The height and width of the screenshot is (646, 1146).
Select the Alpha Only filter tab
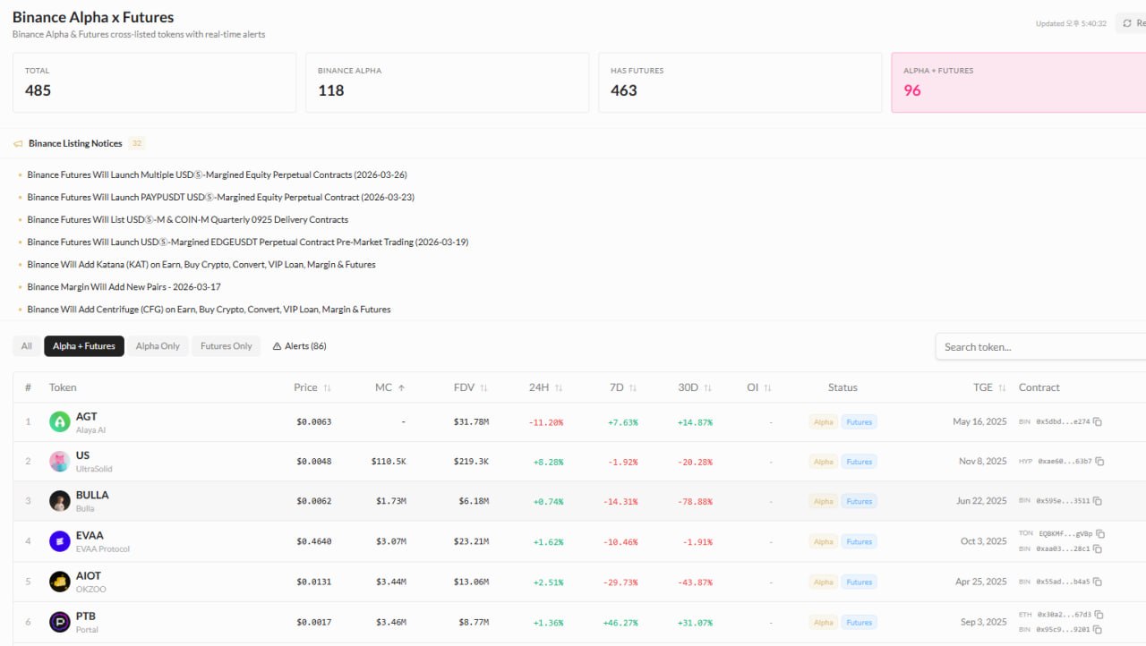coord(158,346)
